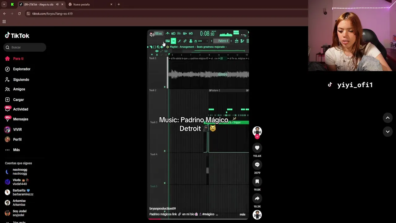Viewport: 396px width, 223px height.
Task: Click the speaker volume icon in FL Studio video
Action: coord(152,34)
